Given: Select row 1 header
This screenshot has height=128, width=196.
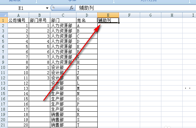Looking at the screenshot, I should click(x=4, y=20).
